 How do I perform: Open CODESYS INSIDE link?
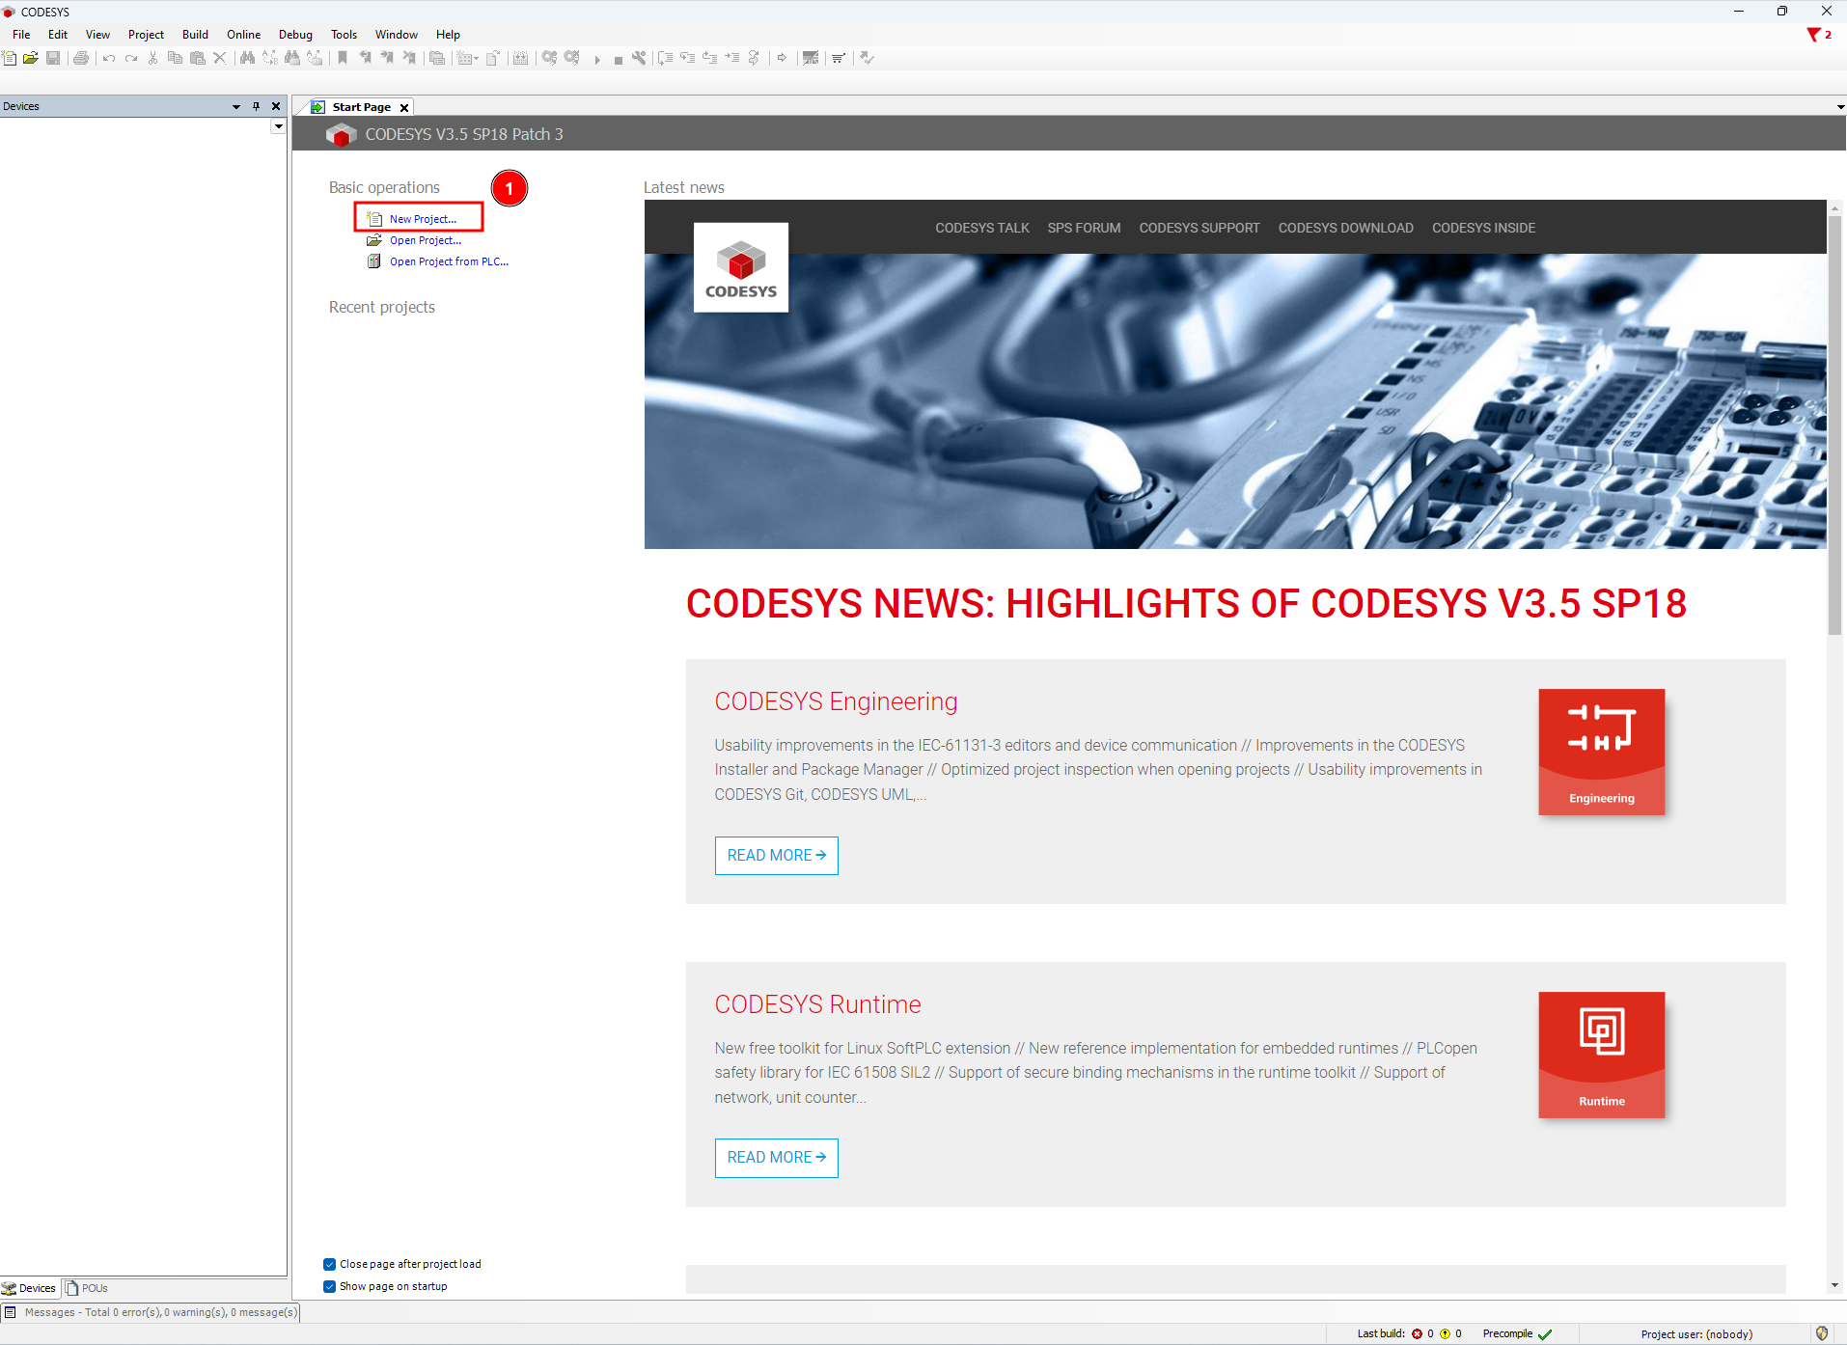tap(1483, 228)
